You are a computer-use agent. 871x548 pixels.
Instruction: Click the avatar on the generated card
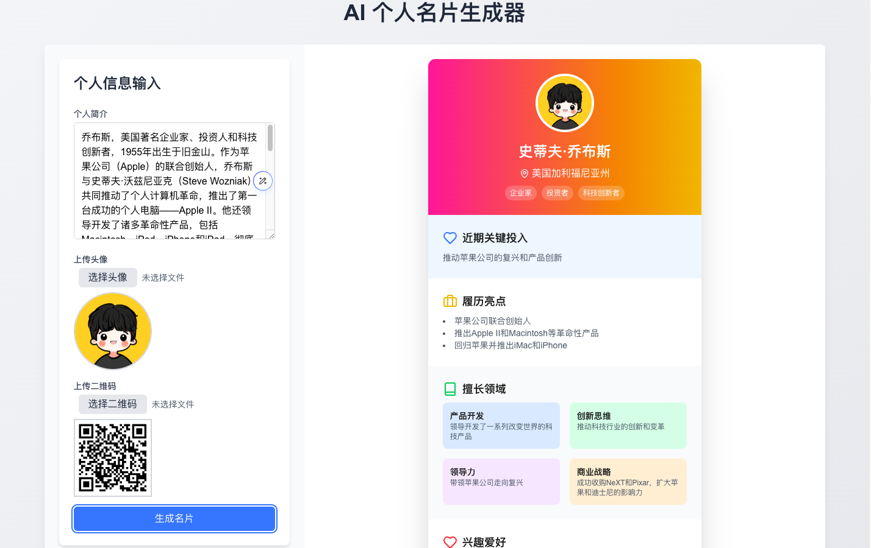[x=565, y=103]
